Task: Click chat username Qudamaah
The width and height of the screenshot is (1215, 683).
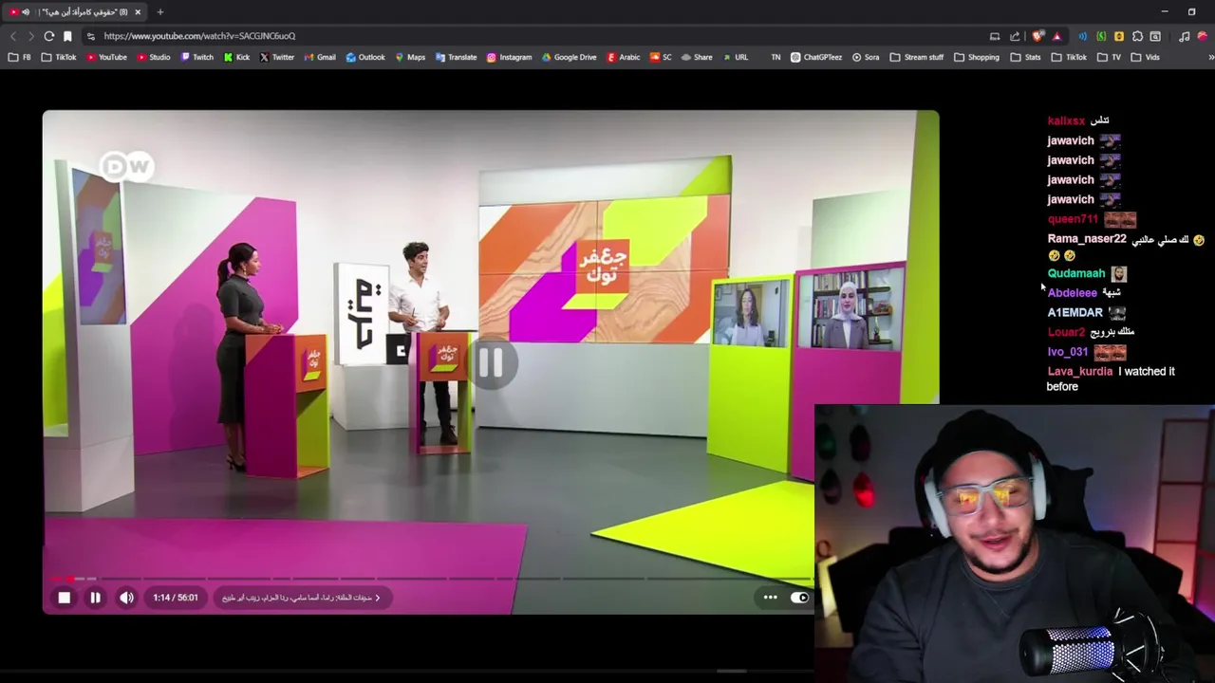Action: [x=1076, y=273]
